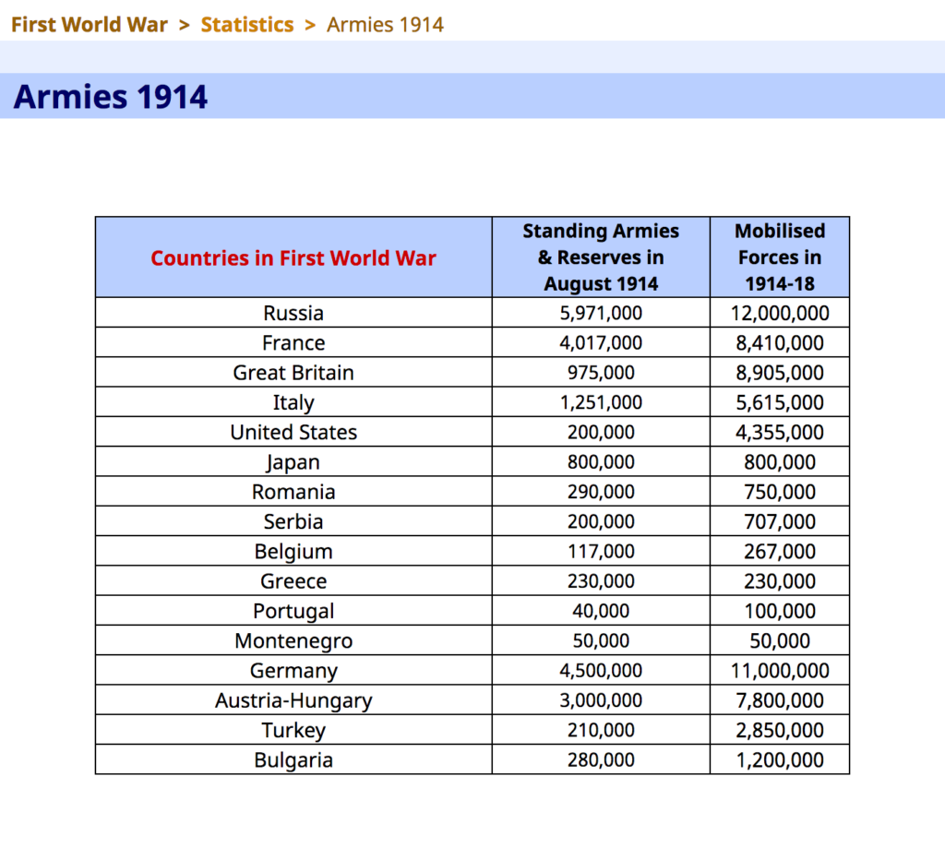Click Austria-Hungary's mobilised value 7,800,000
Screen dimensions: 945x860
[780, 700]
